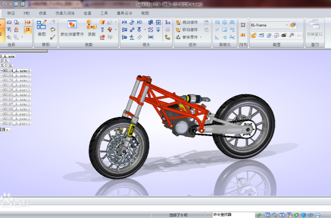This screenshot has height=218, width=331.
Task: Open the dropdown arrow beside the cam relationship icon
Action: 145,29
